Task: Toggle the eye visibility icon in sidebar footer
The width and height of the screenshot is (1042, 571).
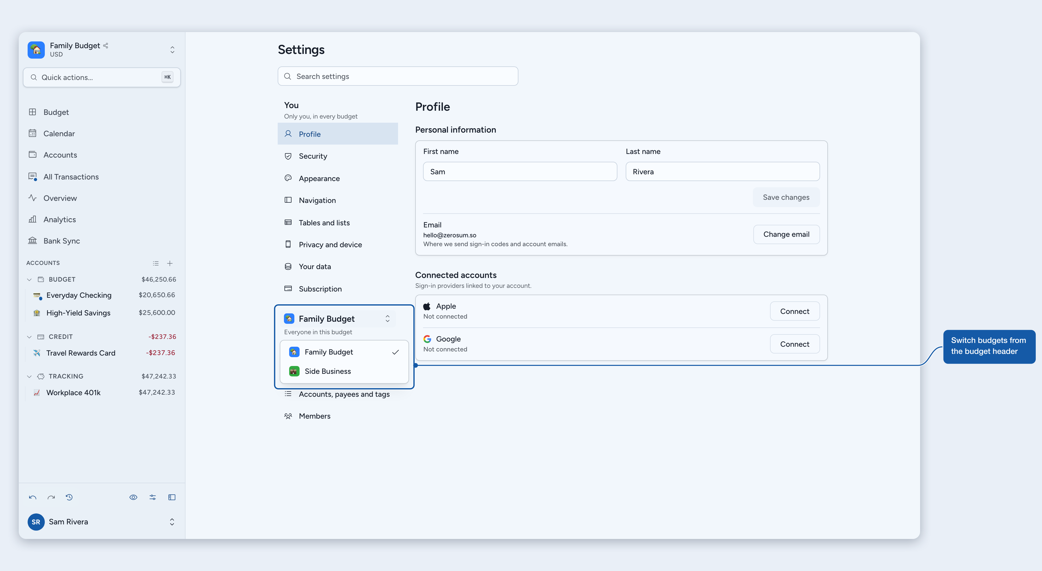Action: (x=133, y=497)
